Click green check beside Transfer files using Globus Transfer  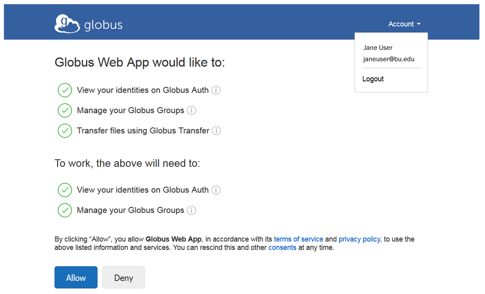[x=65, y=131]
